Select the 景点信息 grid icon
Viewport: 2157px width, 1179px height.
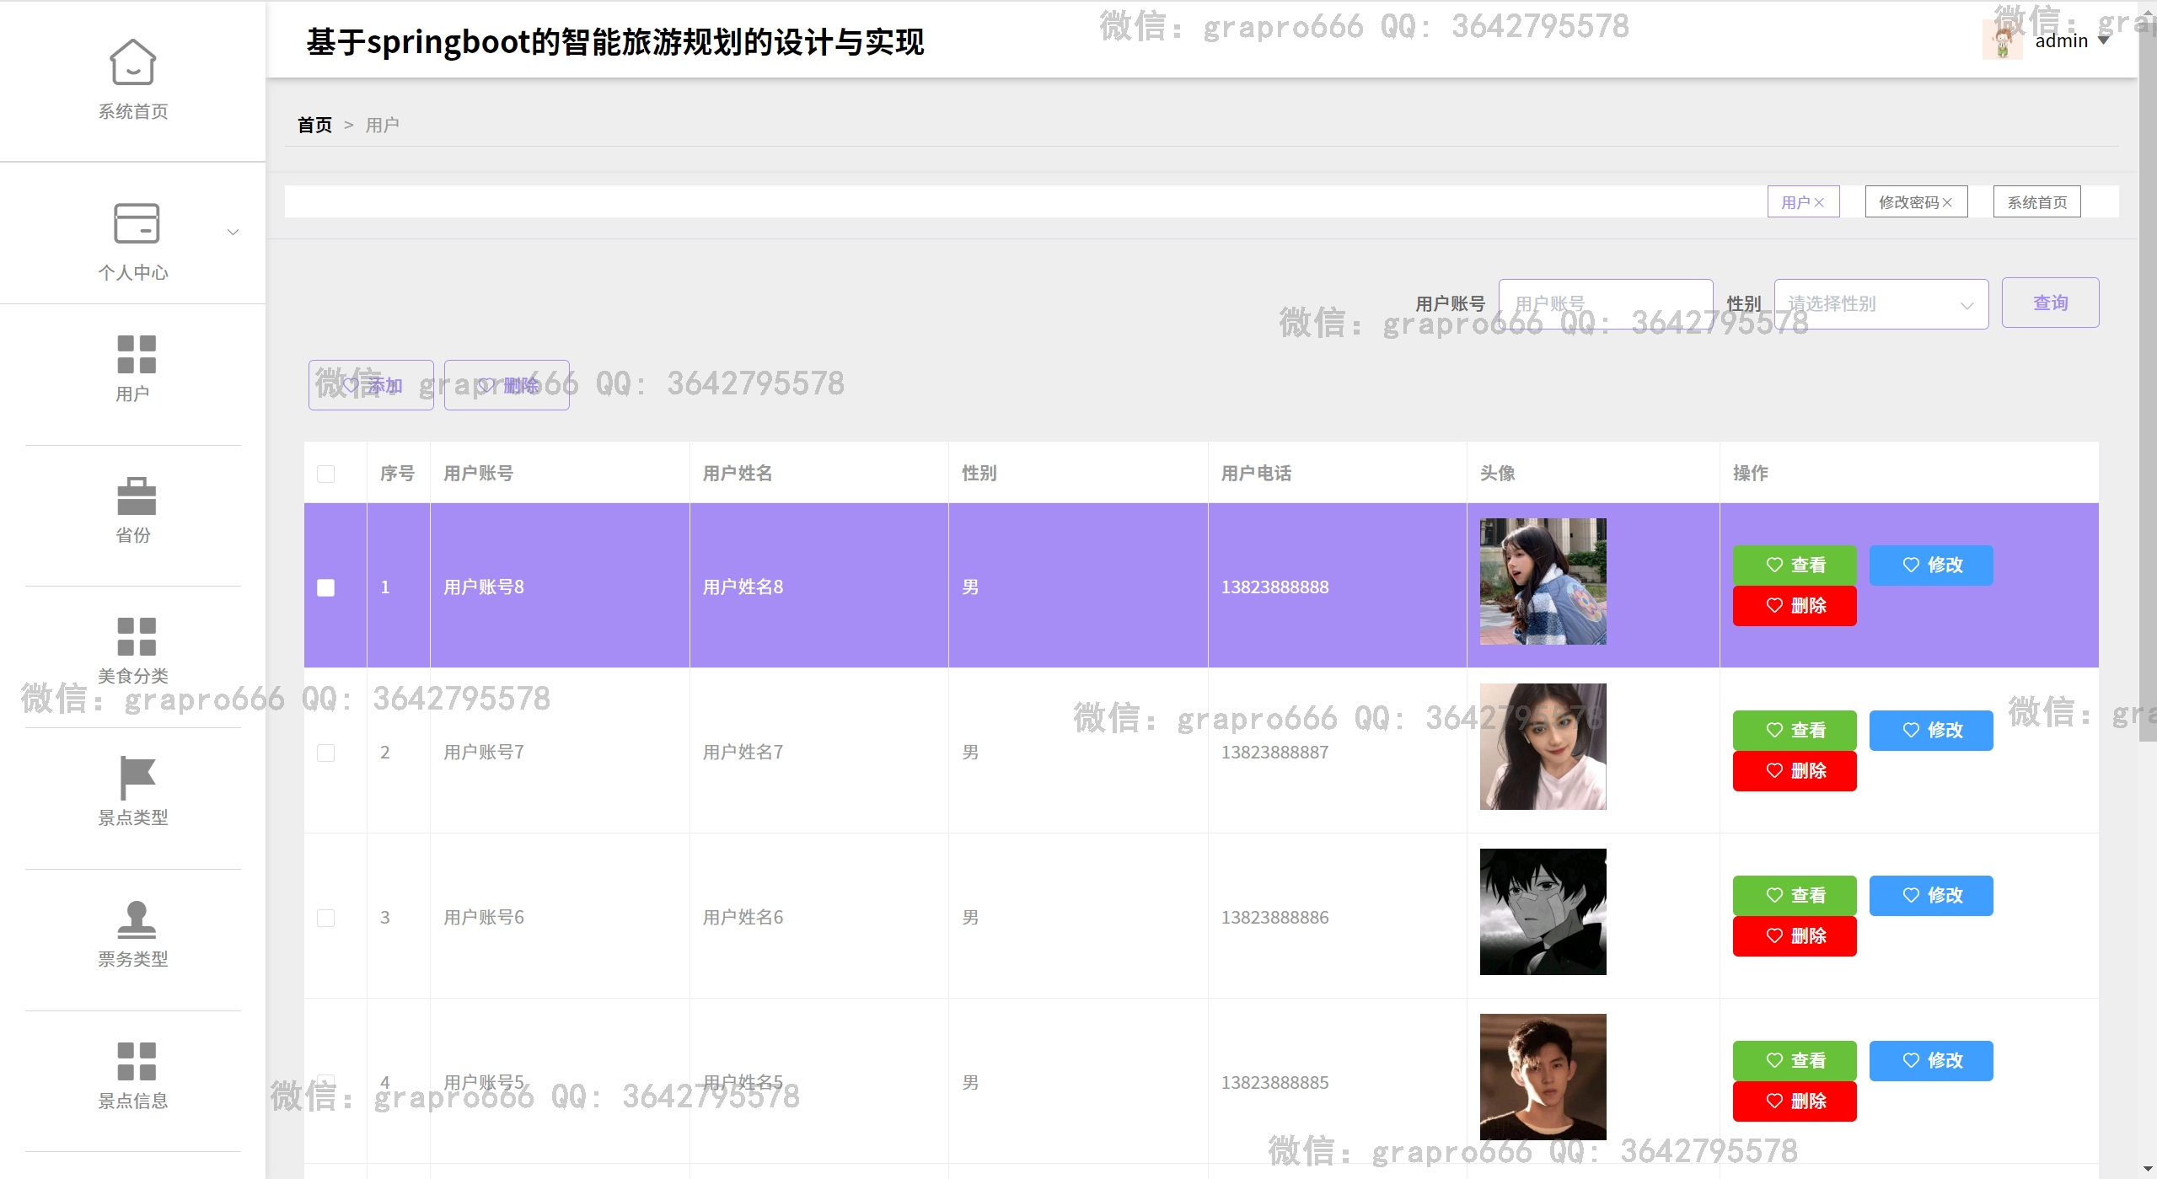click(x=136, y=1061)
